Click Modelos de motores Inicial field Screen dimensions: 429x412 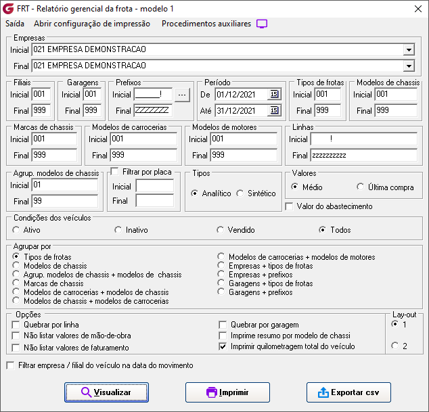pos(244,139)
